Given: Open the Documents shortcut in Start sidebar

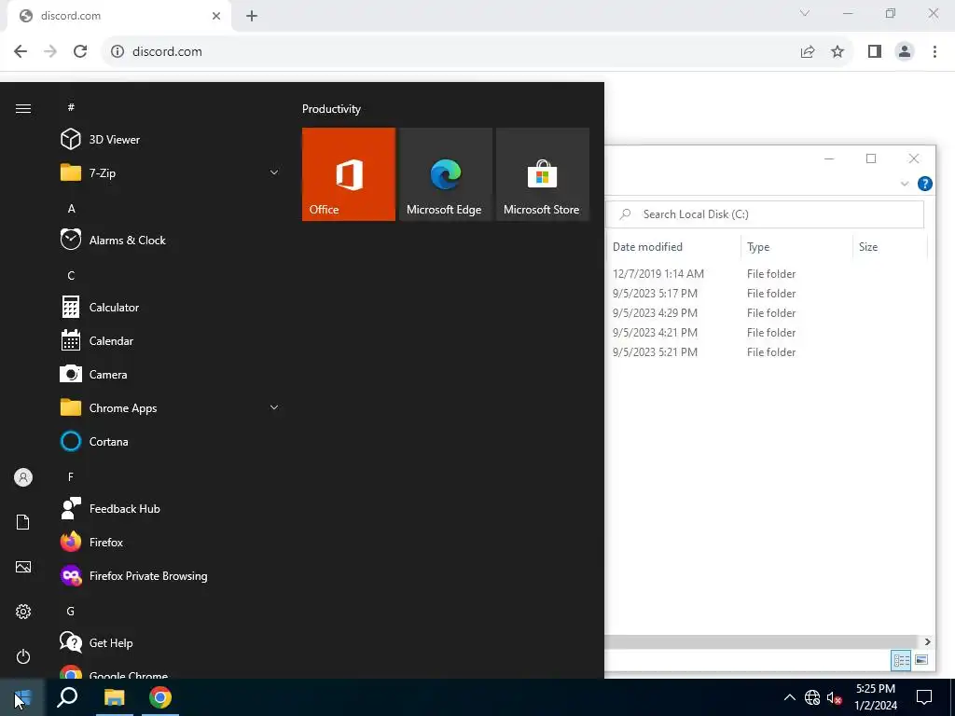Looking at the screenshot, I should click(23, 522).
